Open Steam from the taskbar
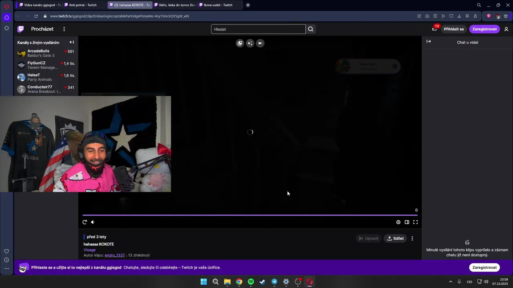The width and height of the screenshot is (513, 288). point(263,282)
